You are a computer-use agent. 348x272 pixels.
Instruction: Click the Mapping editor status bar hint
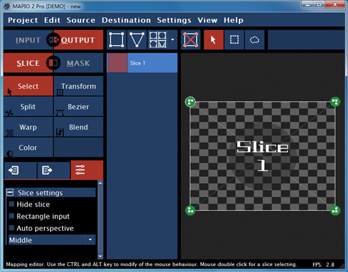[151, 264]
